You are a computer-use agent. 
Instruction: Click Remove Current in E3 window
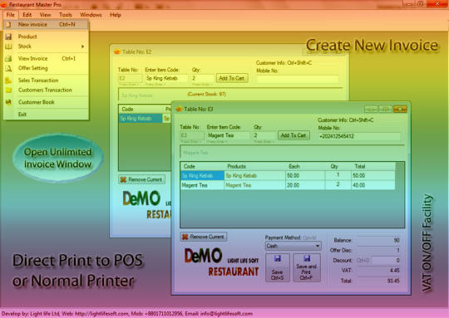pyautogui.click(x=204, y=237)
